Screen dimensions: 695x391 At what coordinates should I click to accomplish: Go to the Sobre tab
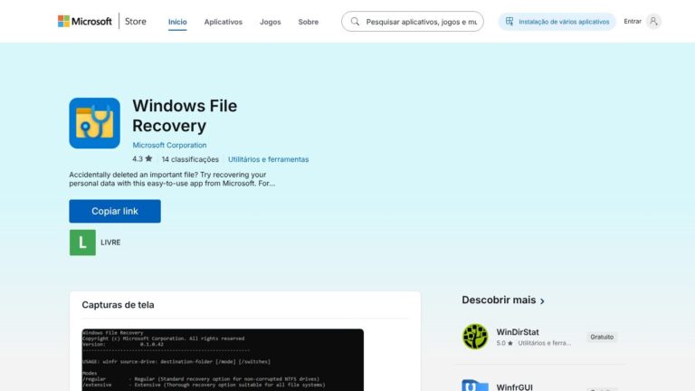[308, 22]
